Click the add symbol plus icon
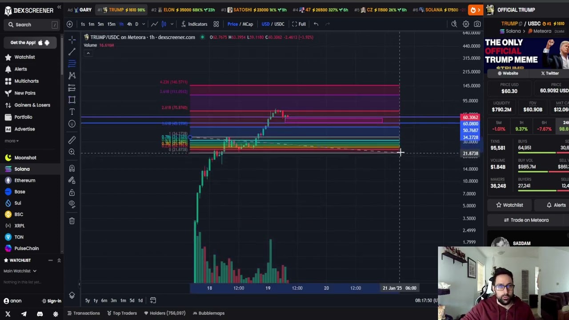 point(70,24)
